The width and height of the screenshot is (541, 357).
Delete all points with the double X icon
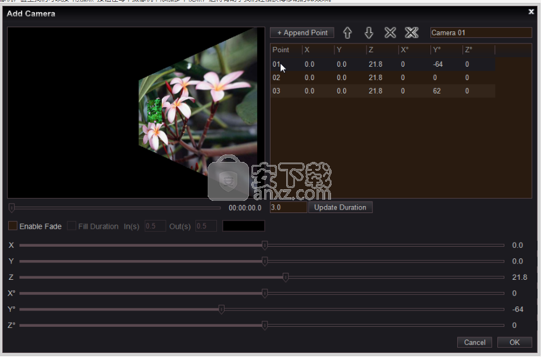(412, 33)
